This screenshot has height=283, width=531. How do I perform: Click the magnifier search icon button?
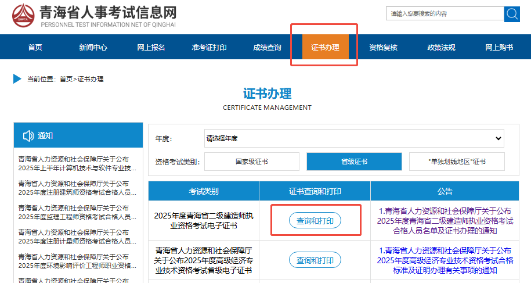coord(512,14)
